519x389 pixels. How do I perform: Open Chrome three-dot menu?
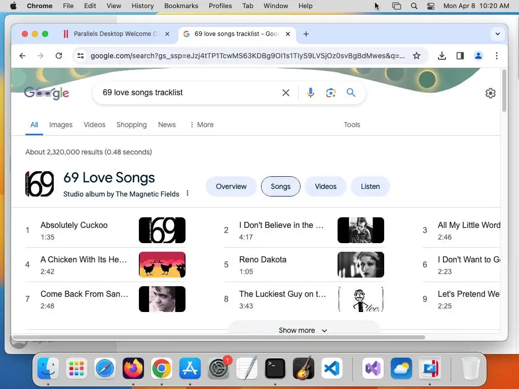tap(497, 56)
